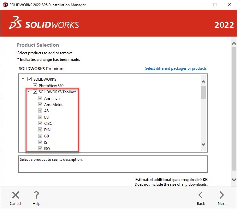Toggle the IS standard checkbox
Image resolution: width=237 pixels, height=209 pixels.
click(x=40, y=142)
